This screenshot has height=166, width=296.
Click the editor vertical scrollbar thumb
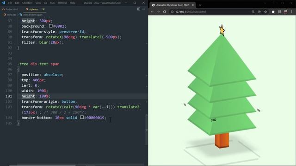pyautogui.click(x=147, y=130)
